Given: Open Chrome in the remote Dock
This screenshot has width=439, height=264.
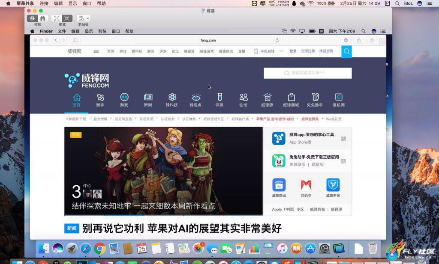Looking at the screenshot, I should point(99,248).
